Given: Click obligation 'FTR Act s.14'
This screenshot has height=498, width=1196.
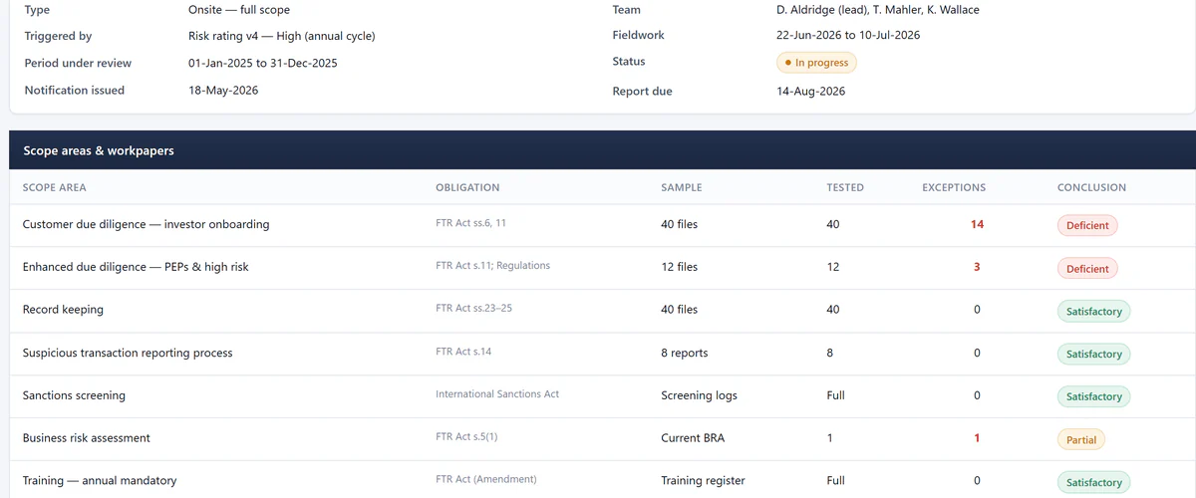Looking at the screenshot, I should (x=463, y=352).
